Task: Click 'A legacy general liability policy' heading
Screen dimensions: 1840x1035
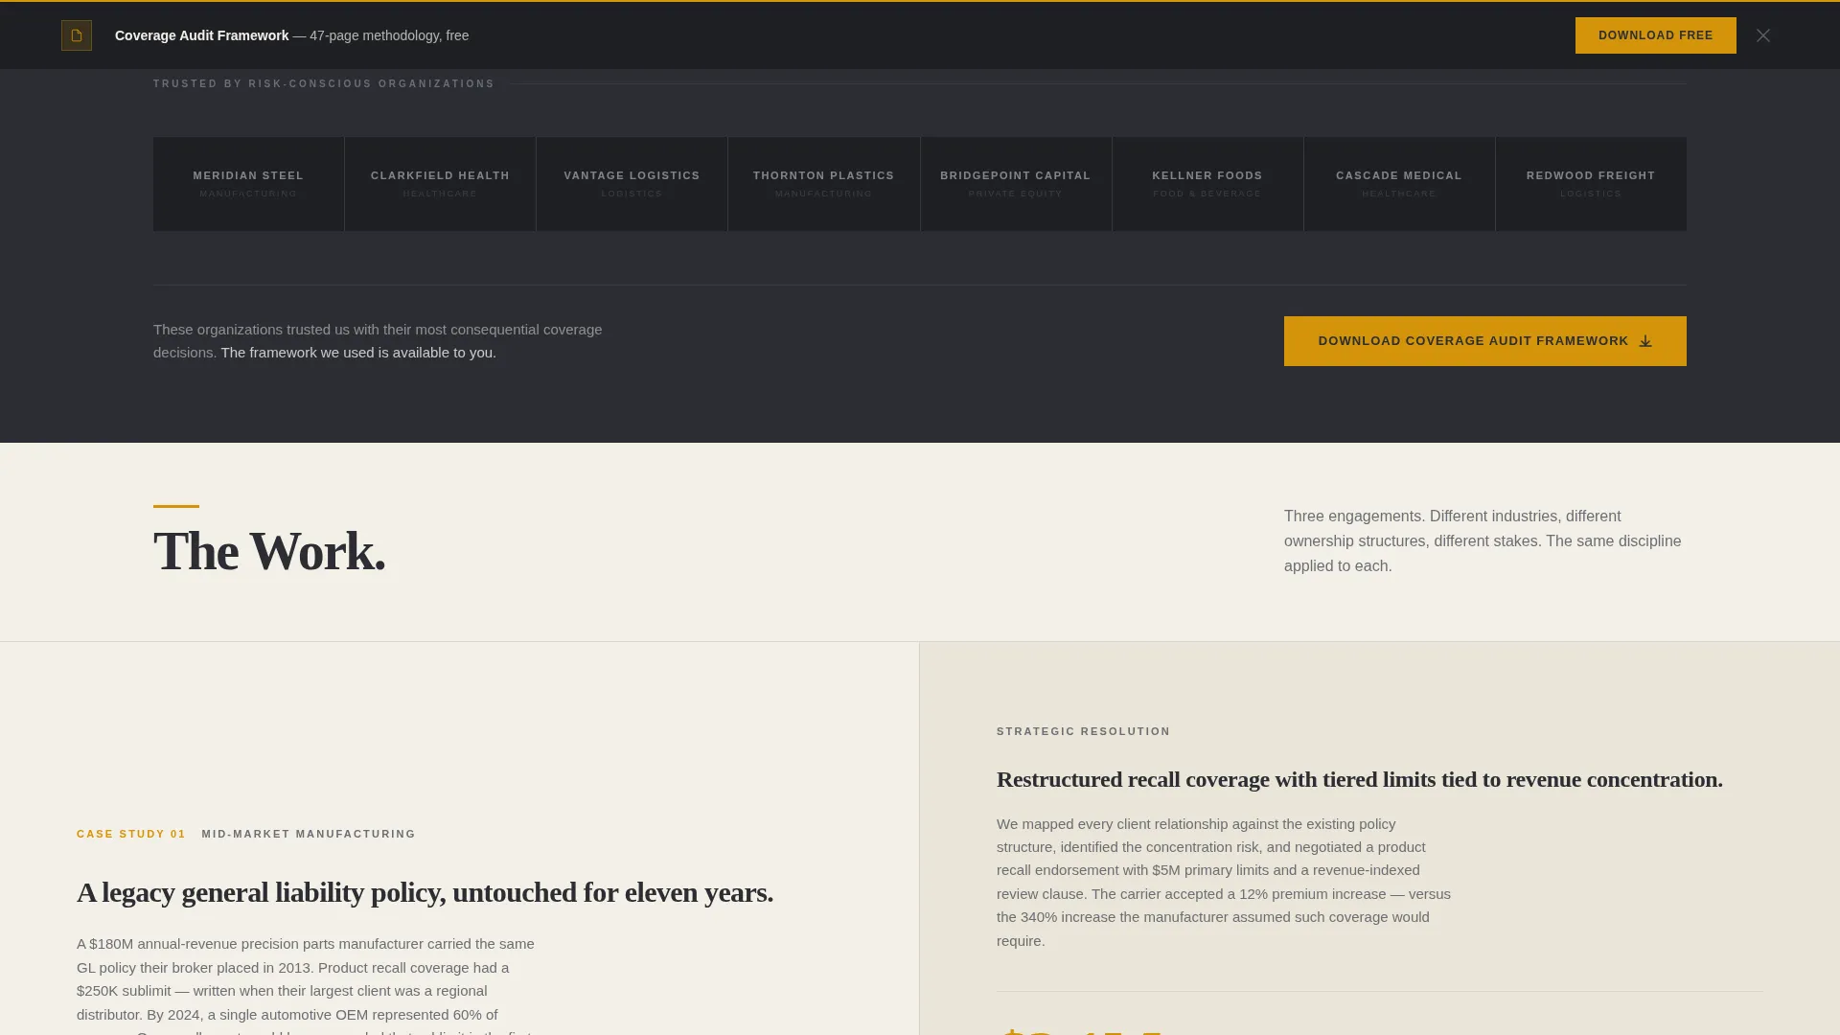Action: [425, 892]
